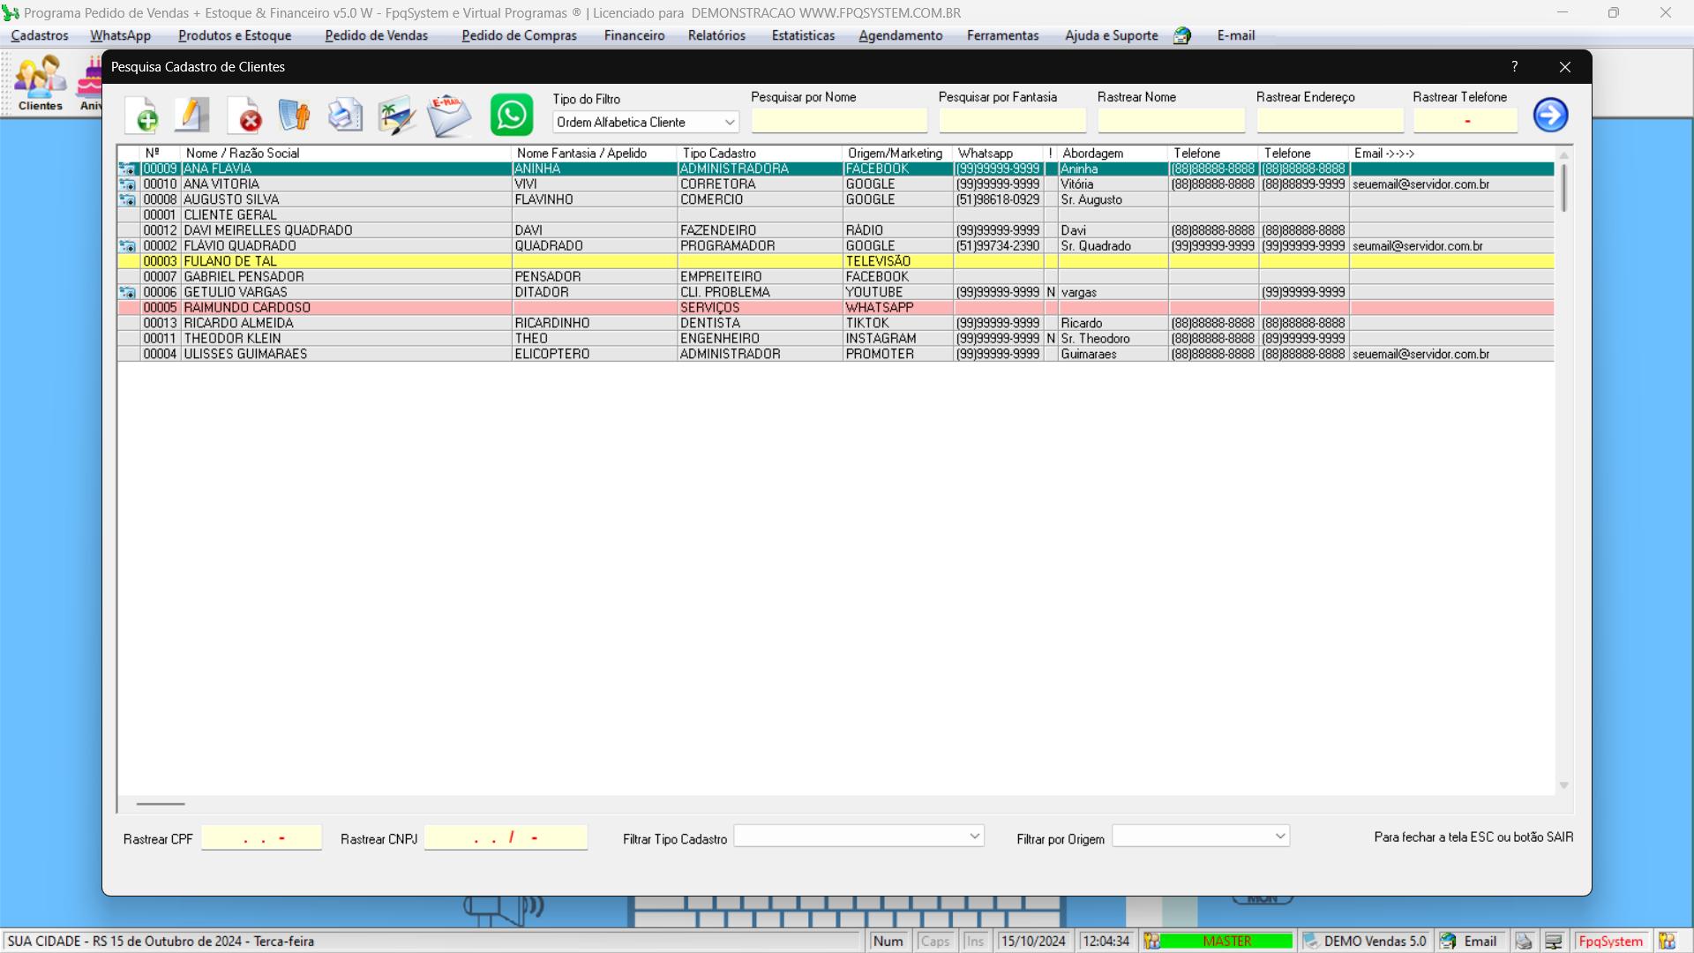
Task: Open the E-mail menu
Action: coord(1235,36)
